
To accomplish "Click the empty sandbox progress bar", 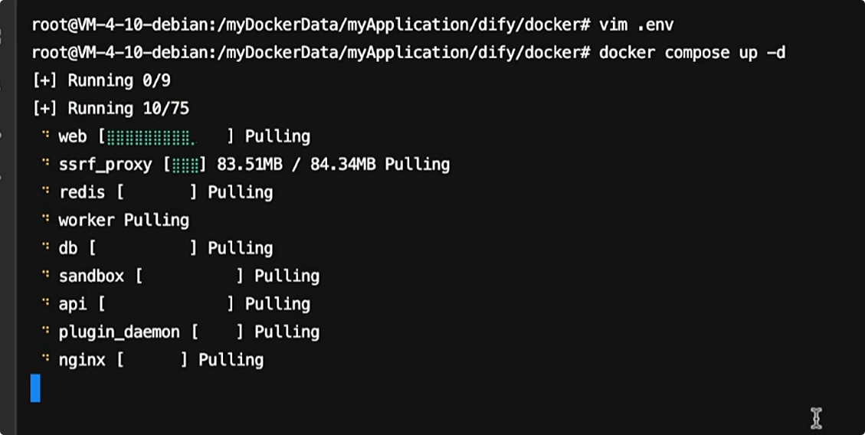I will (189, 276).
